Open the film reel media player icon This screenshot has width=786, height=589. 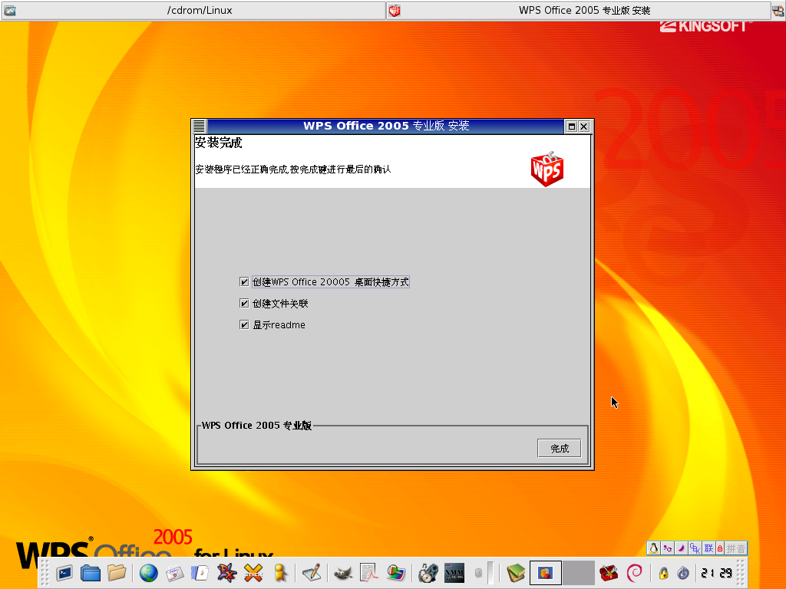(428, 573)
